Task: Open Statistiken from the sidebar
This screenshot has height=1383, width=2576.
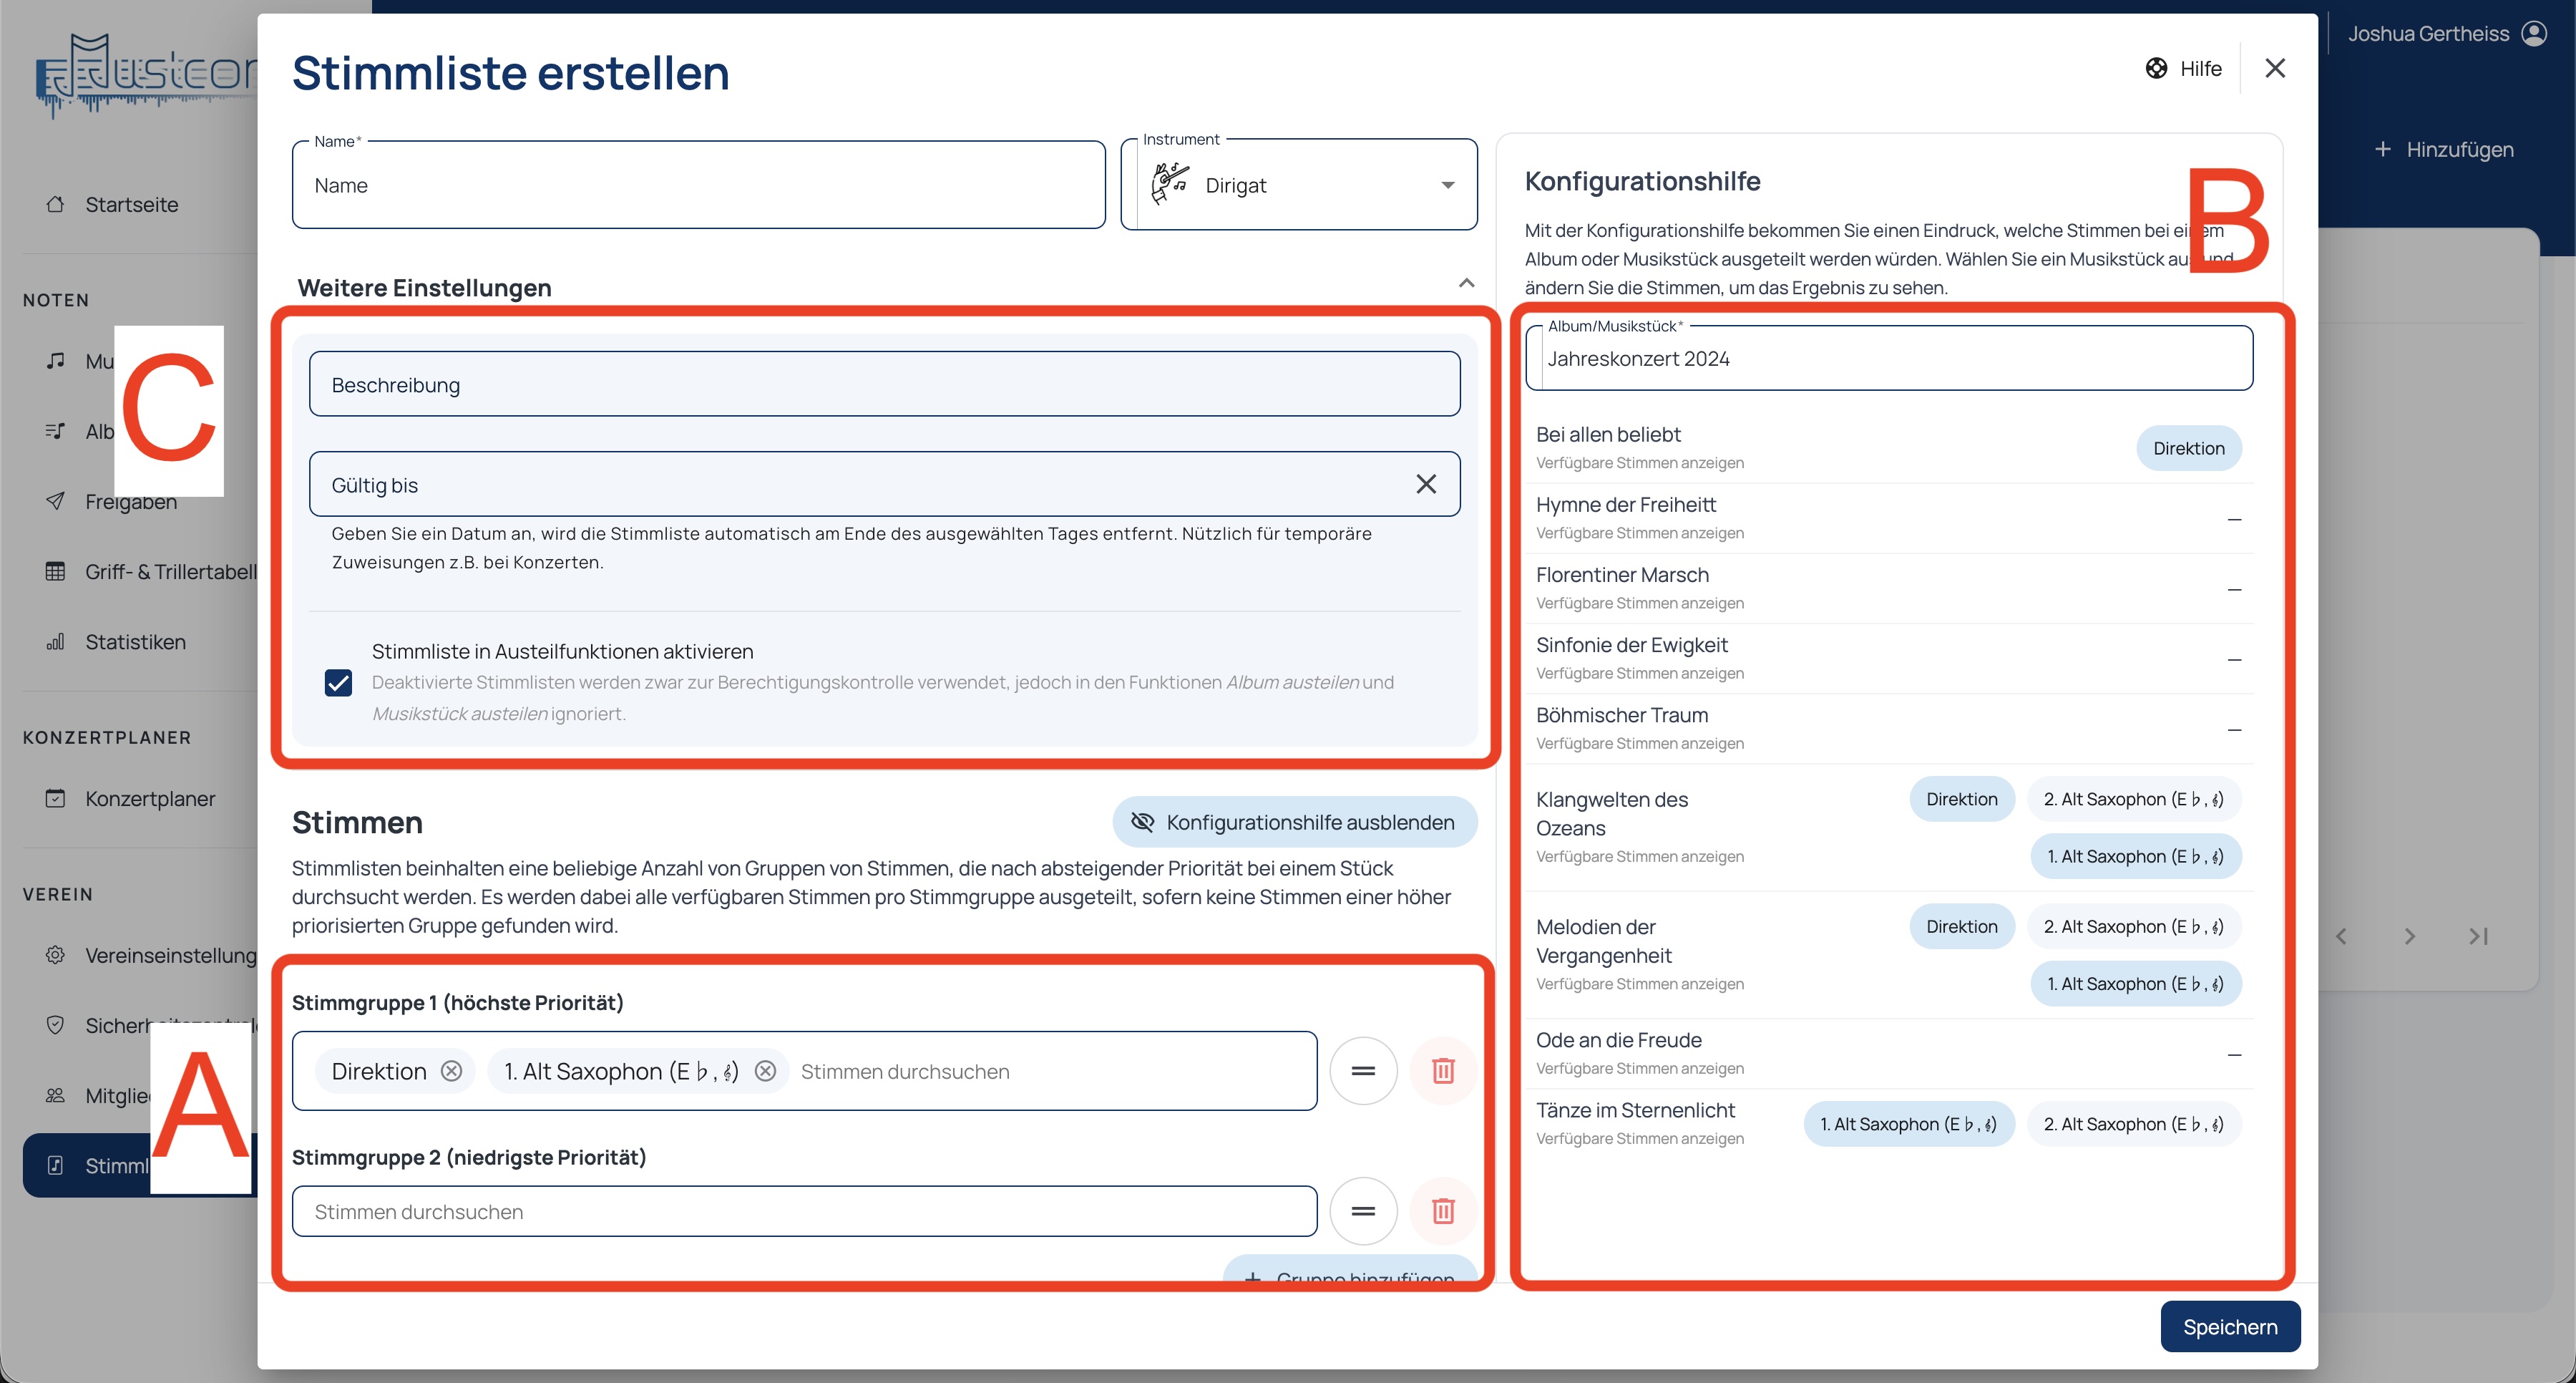Action: pyautogui.click(x=135, y=641)
